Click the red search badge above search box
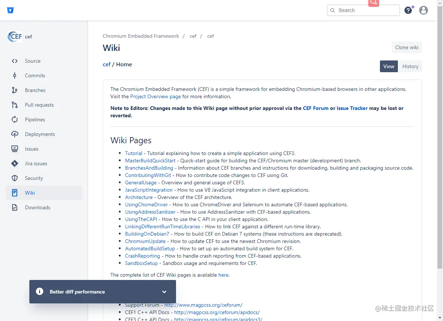The image size is (443, 321). [373, 3]
